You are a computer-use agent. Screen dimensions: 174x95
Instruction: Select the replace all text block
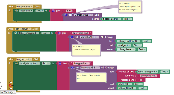pyautogui.click(x=126, y=72)
